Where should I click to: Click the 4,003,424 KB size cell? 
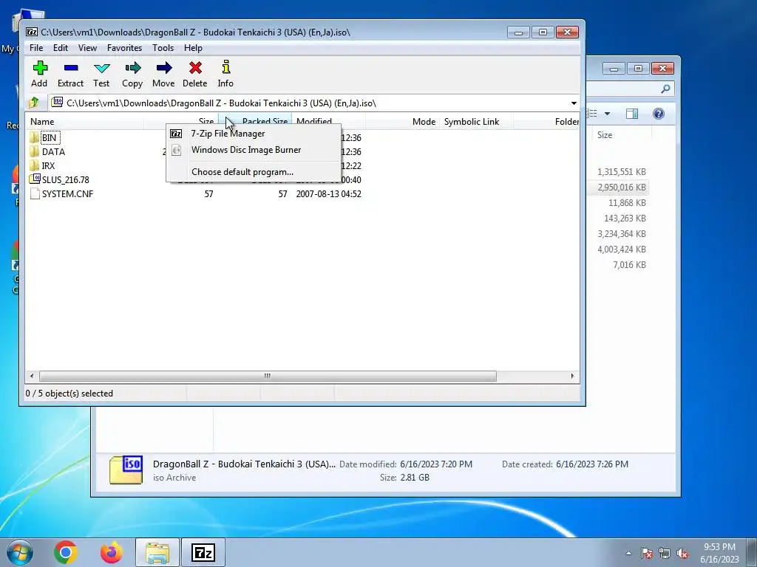click(621, 250)
